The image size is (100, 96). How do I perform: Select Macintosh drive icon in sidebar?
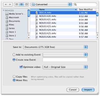(7, 17)
